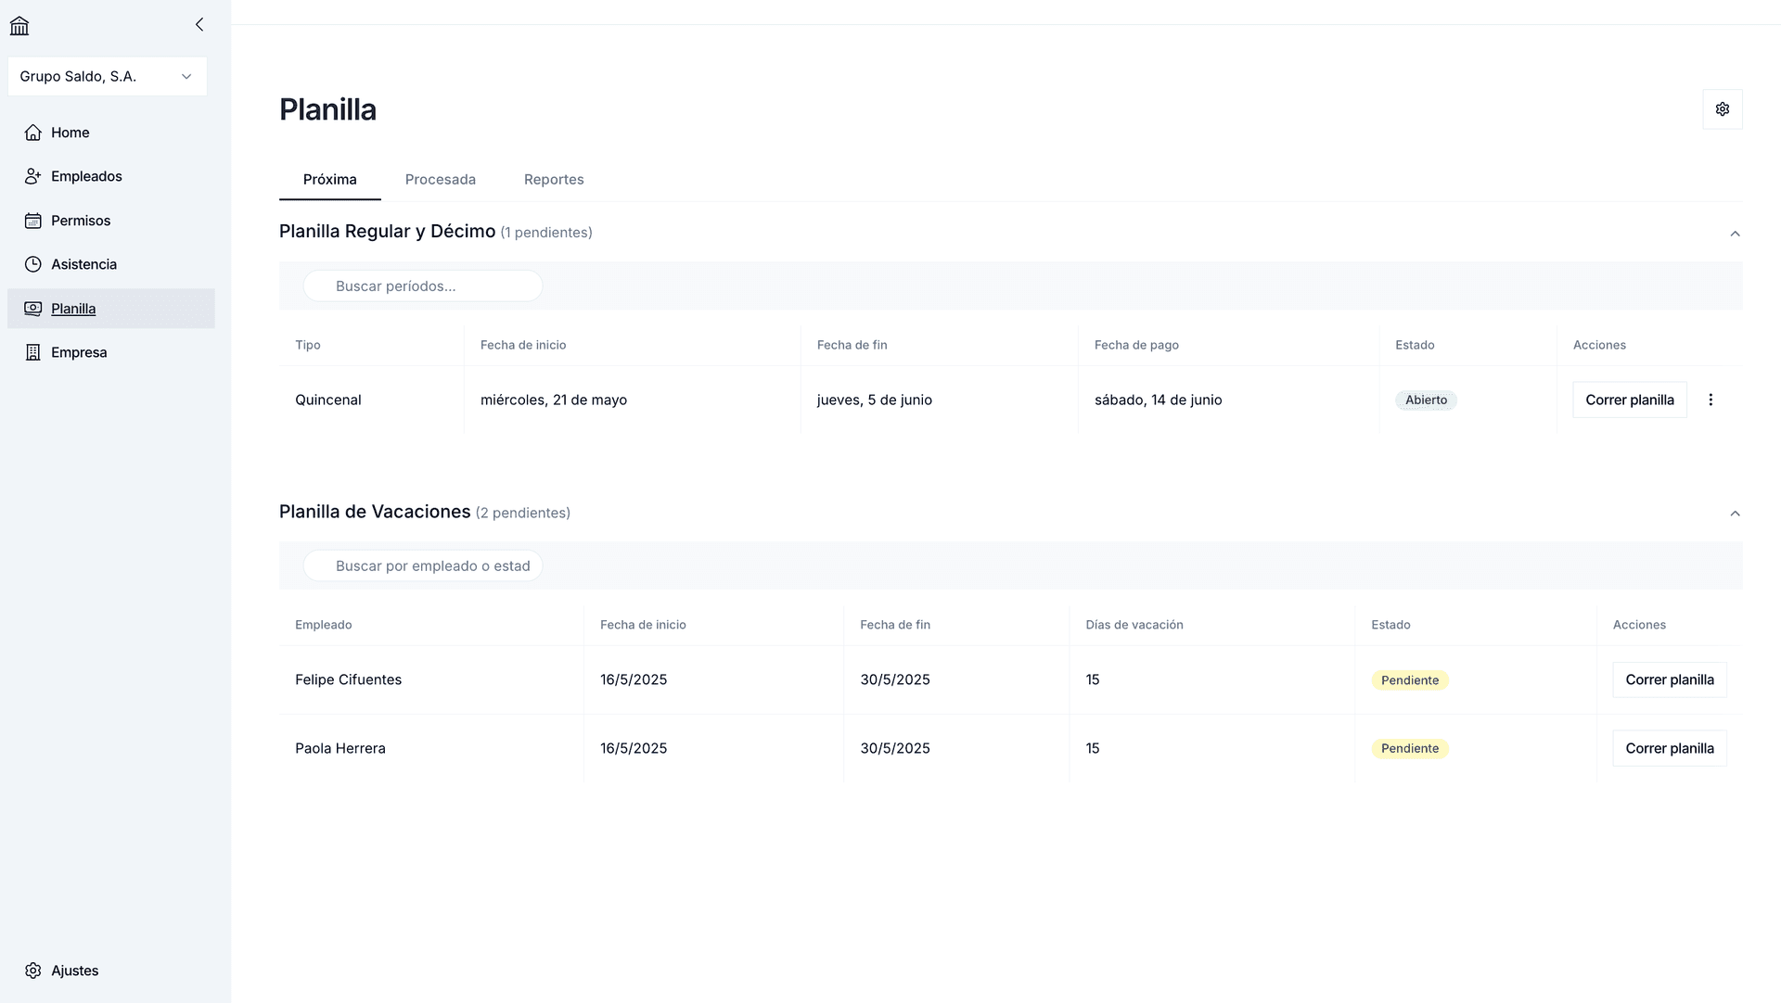Go to the Empleados section
Screen dimensions: 1781x1003
coord(85,176)
